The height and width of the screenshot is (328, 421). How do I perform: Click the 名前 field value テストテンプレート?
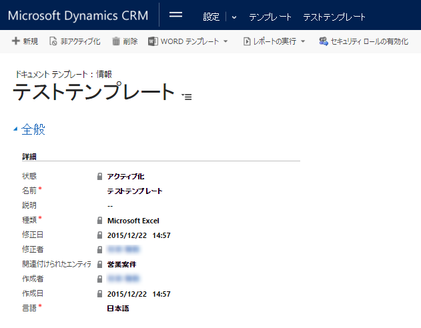(135, 191)
